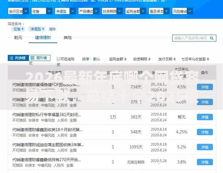This screenshot has width=223, height=173.
Task: Sort by 七日年化收益率 using its sort arrows
Action: [x=208, y=59]
